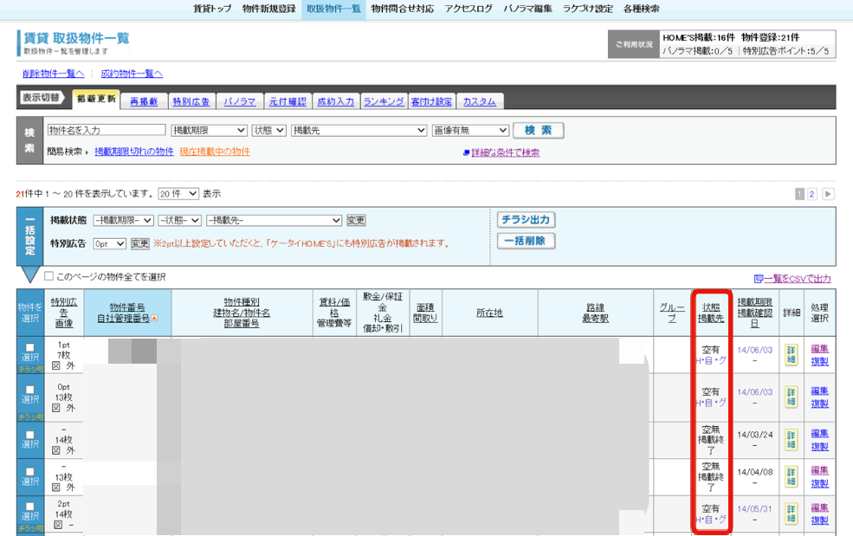Screen dimensions: 853x536
Task: Check このページの物件全てを選択 checkbox
Action: tap(49, 276)
